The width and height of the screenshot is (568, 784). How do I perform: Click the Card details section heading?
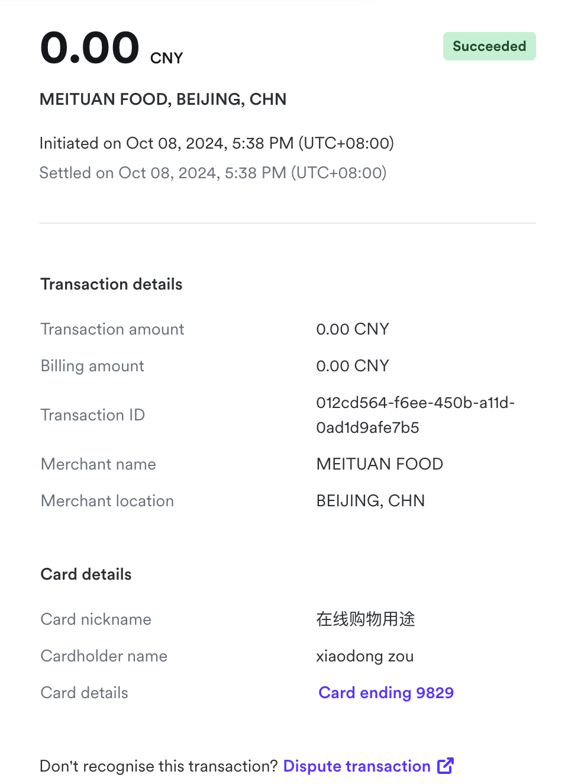(x=86, y=574)
